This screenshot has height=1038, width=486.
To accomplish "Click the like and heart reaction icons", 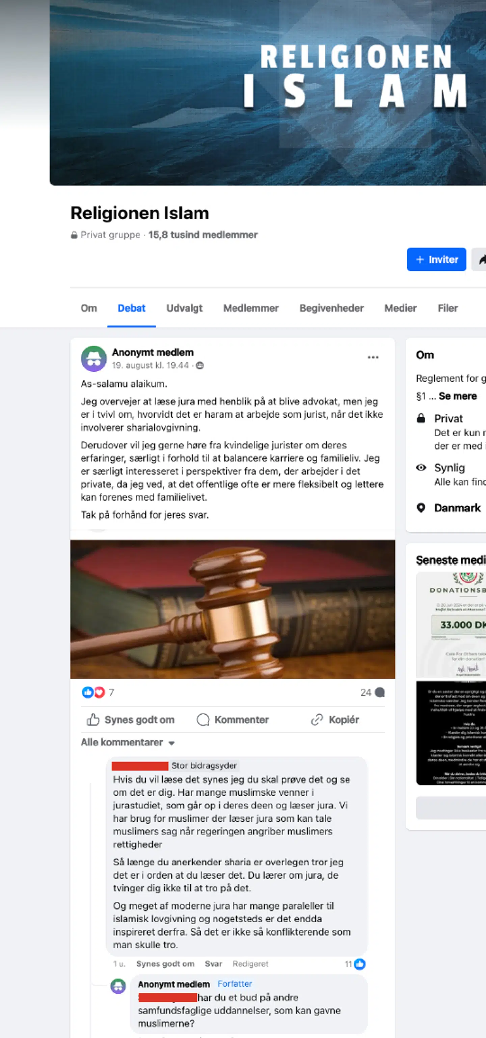I will pyautogui.click(x=93, y=692).
